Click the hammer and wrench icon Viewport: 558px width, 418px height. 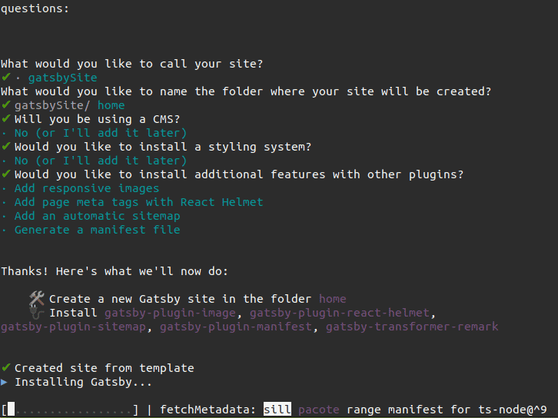click(x=37, y=298)
